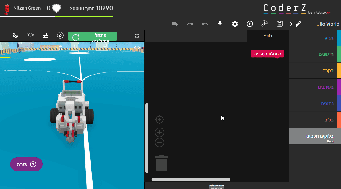Toggle fullscreen for the simulation view
The width and height of the screenshot is (341, 189).
[137, 36]
